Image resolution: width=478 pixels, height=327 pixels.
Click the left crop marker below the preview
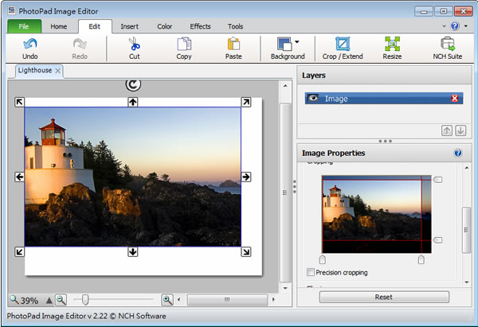[x=323, y=259]
